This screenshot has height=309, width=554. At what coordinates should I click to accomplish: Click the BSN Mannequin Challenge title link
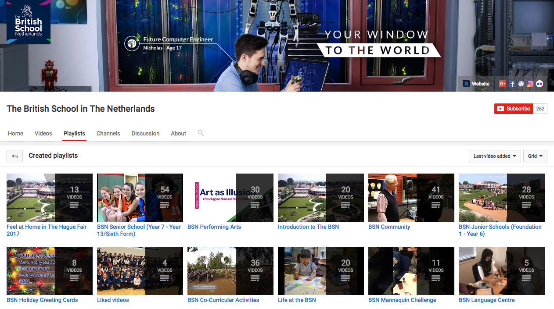(402, 300)
